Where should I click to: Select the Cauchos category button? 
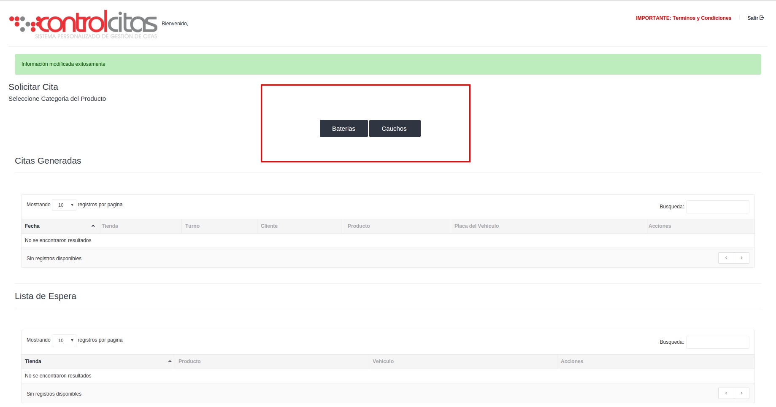pos(395,129)
